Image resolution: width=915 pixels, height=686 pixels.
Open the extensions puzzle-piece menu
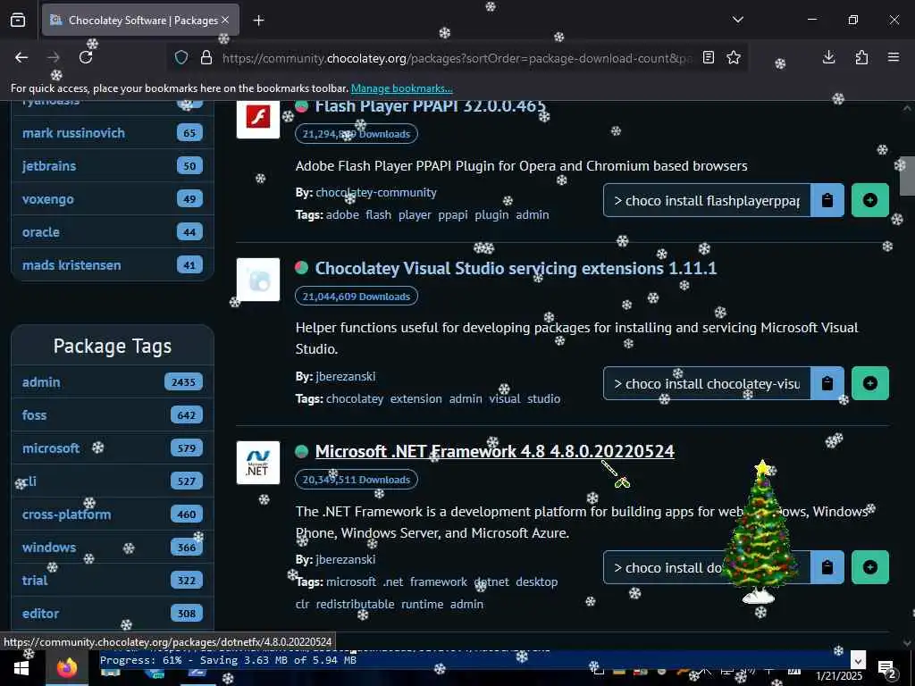(861, 57)
